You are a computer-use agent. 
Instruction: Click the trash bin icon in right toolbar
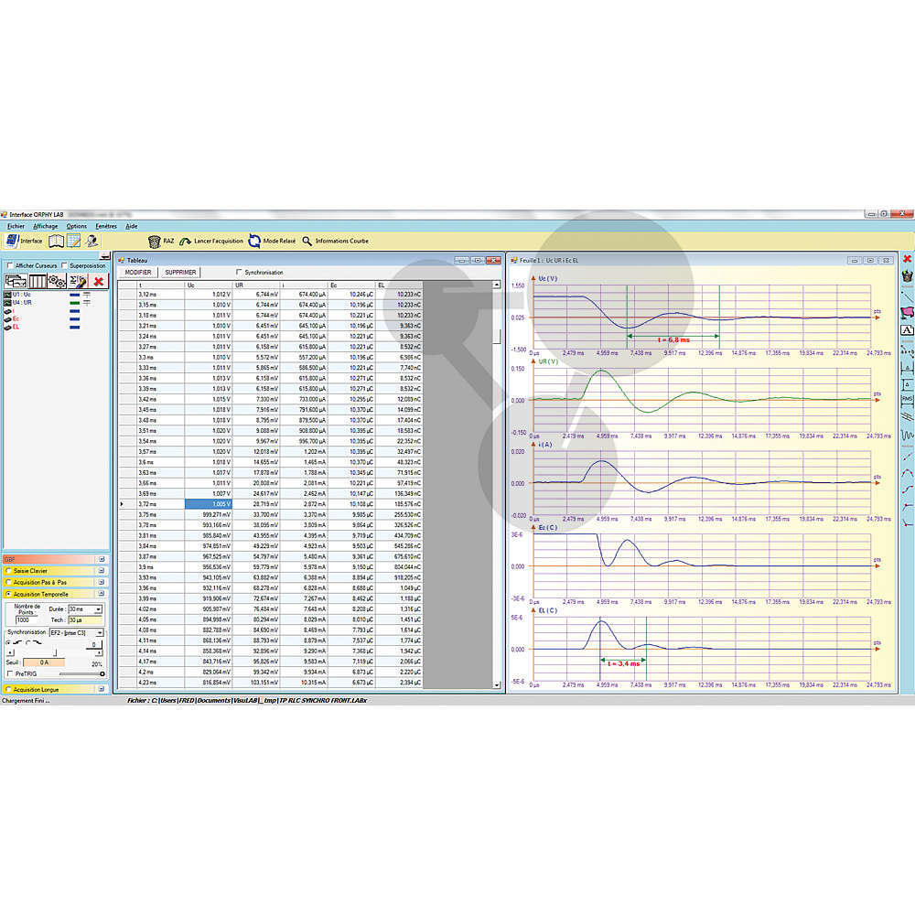coord(907,275)
